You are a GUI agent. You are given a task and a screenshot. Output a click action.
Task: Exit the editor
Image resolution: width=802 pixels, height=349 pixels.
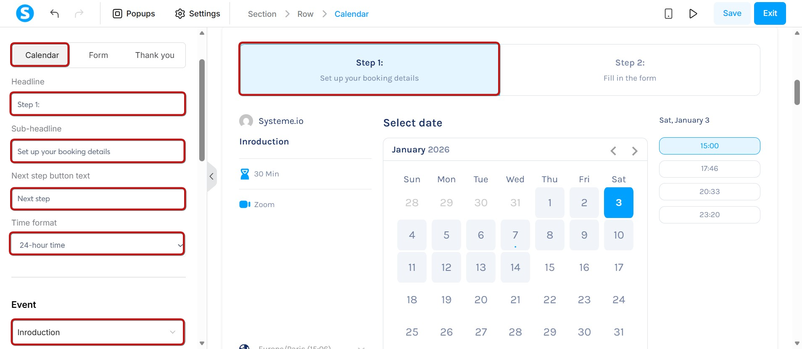[770, 13]
